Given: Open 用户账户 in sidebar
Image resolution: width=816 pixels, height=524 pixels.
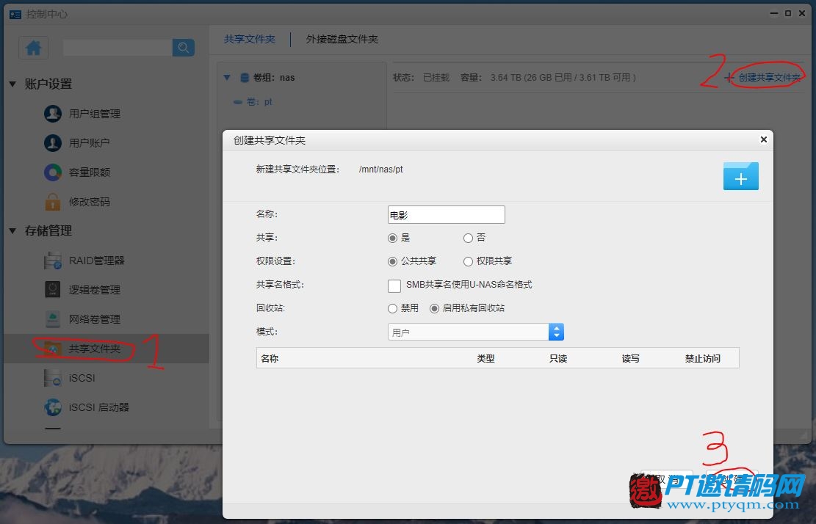Looking at the screenshot, I should pos(90,142).
